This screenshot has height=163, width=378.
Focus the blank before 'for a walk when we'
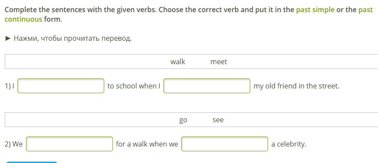coord(70,144)
